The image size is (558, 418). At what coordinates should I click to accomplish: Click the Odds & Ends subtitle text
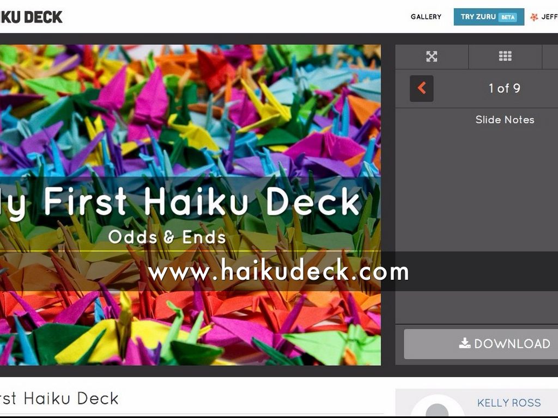pos(167,237)
